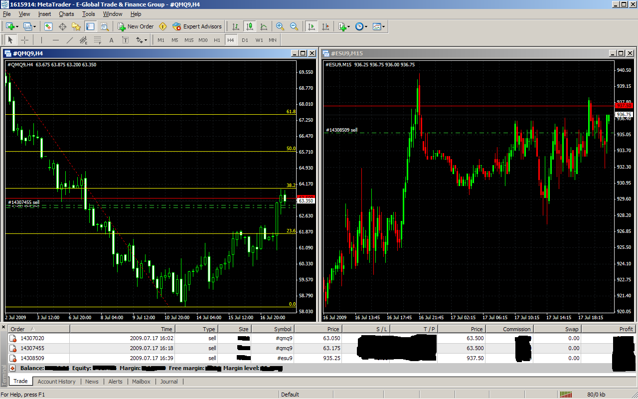Open the Strategy Tester icon
638x399 pixels.
click(104, 26)
